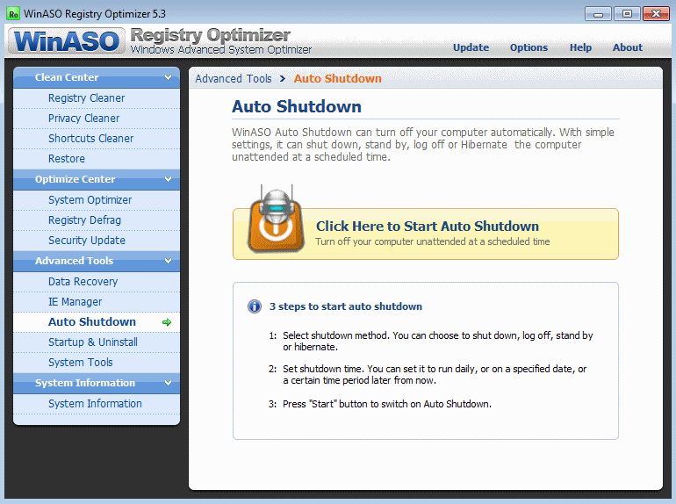Screen dimensions: 676x504
Task: Click Here to Start Auto Shutdown
Action: tap(426, 234)
